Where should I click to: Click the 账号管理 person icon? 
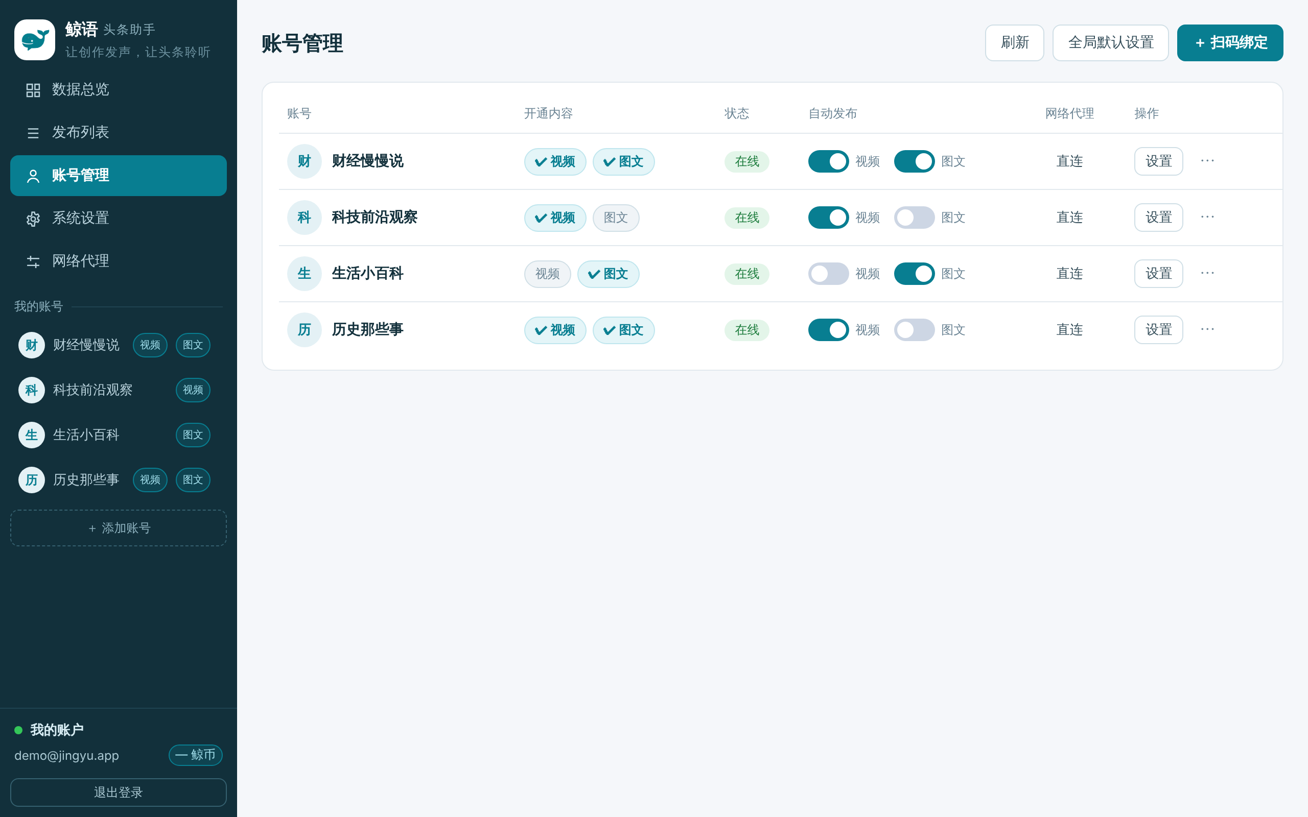33,176
